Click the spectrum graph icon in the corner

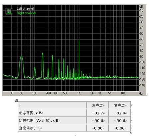click(9, 11)
